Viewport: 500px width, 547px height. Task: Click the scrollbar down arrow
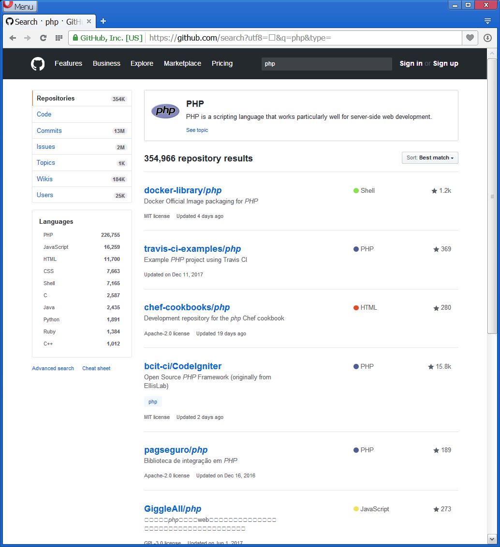(x=492, y=539)
